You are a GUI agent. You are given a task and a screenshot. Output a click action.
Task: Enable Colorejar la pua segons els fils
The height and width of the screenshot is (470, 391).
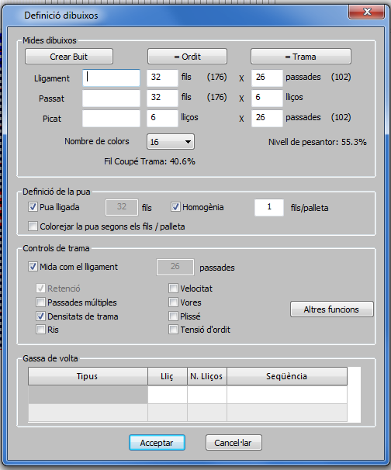[x=33, y=226]
